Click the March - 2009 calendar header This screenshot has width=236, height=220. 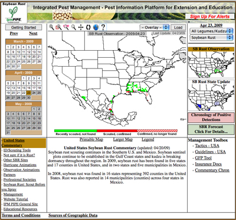coord(24,41)
